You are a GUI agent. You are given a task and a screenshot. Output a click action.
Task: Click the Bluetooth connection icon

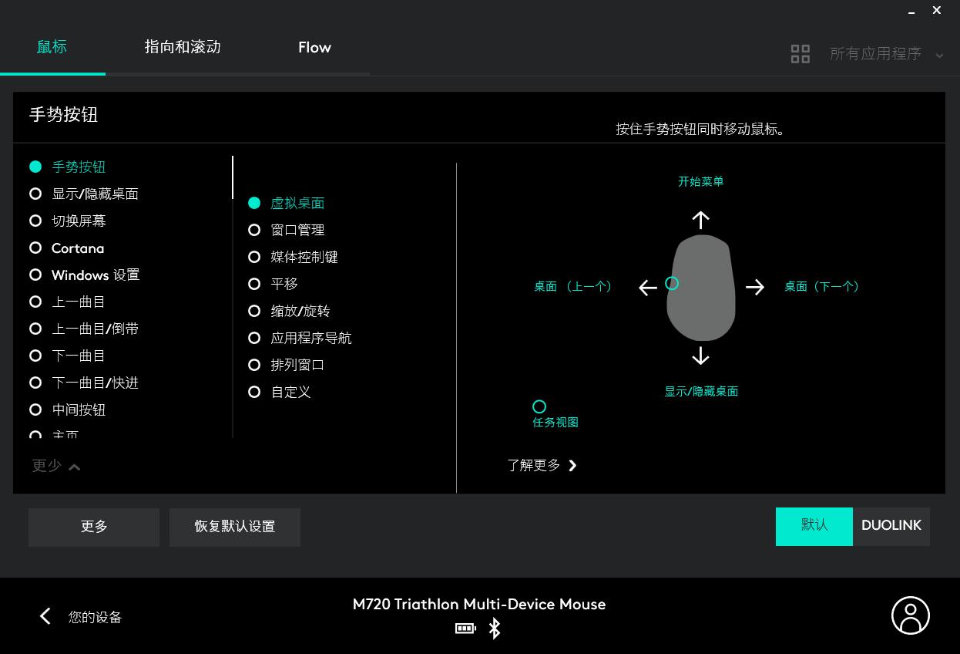click(x=494, y=629)
